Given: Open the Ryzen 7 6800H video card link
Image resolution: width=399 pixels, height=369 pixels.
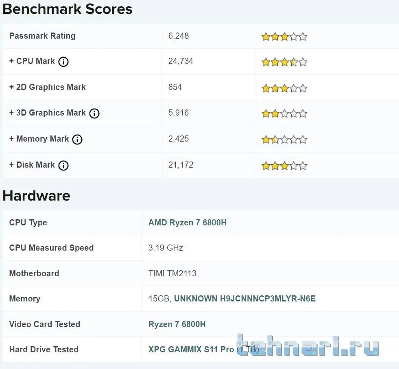Looking at the screenshot, I should tap(177, 324).
